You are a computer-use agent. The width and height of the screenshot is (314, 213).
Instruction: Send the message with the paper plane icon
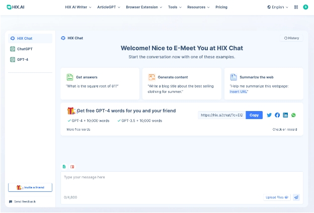click(x=296, y=197)
